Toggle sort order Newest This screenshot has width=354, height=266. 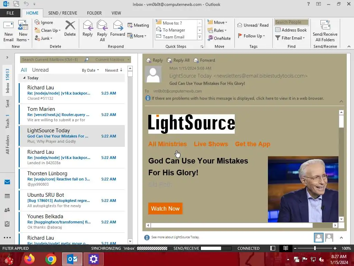113,70
